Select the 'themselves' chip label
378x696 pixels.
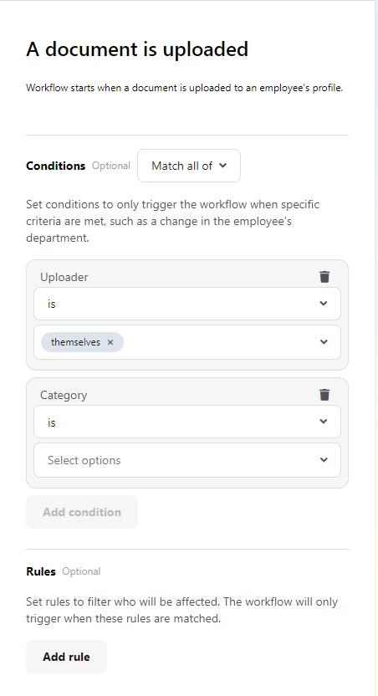tap(75, 342)
